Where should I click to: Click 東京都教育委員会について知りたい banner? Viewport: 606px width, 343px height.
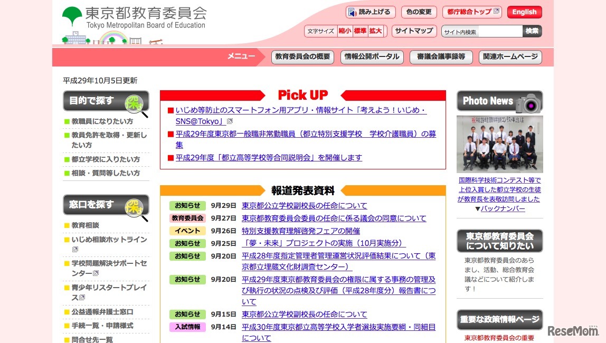coord(500,241)
